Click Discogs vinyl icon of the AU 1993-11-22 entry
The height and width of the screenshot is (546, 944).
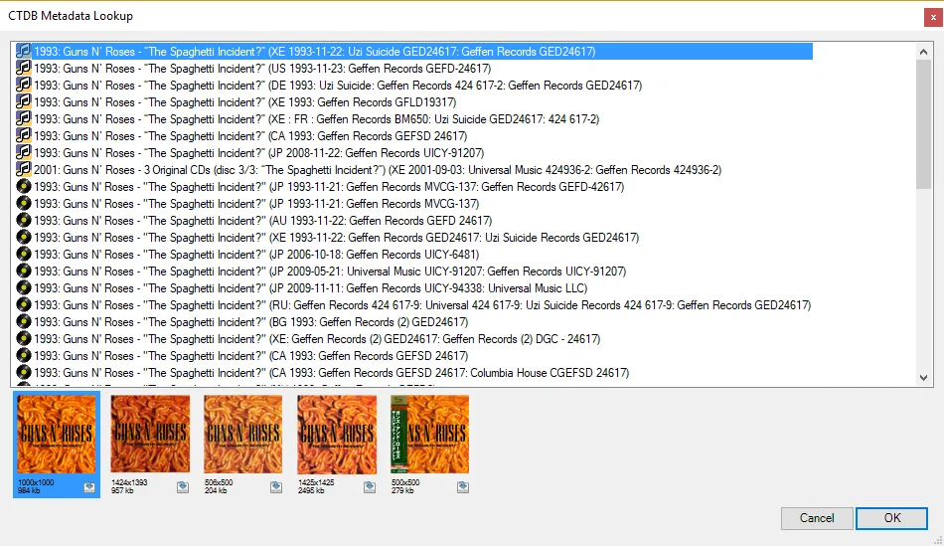tap(24, 220)
